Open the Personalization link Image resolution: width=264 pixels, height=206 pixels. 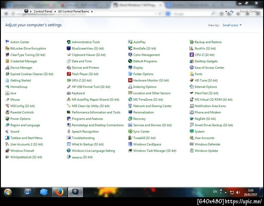coord(143,112)
